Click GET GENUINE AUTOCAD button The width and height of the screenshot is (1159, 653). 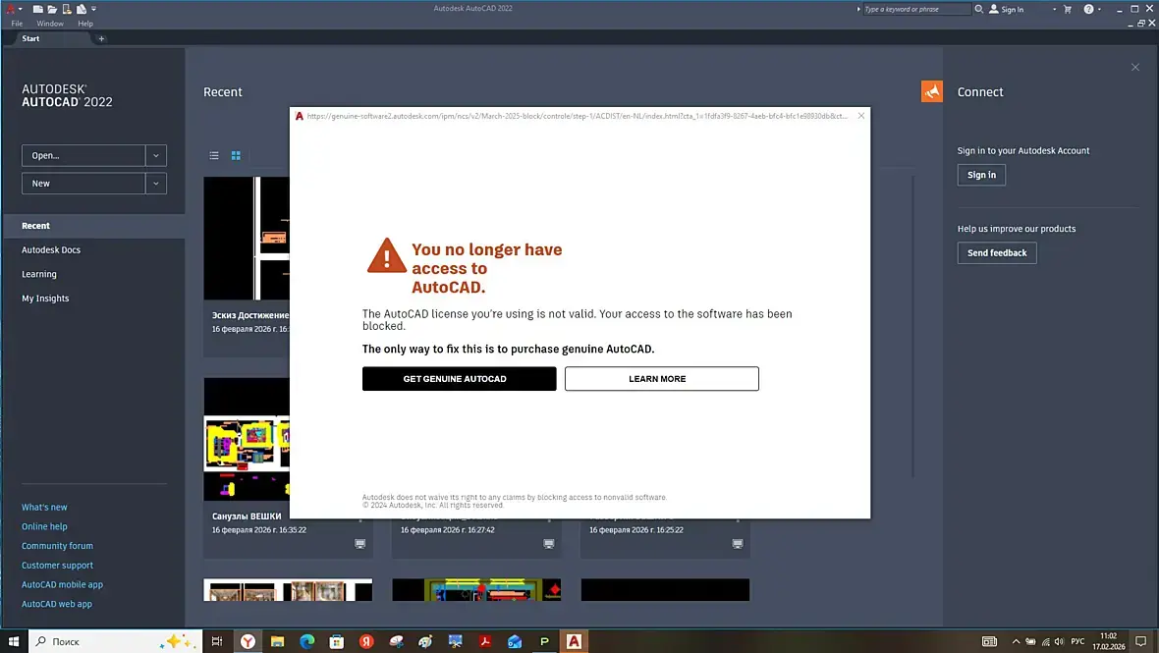[x=459, y=379]
